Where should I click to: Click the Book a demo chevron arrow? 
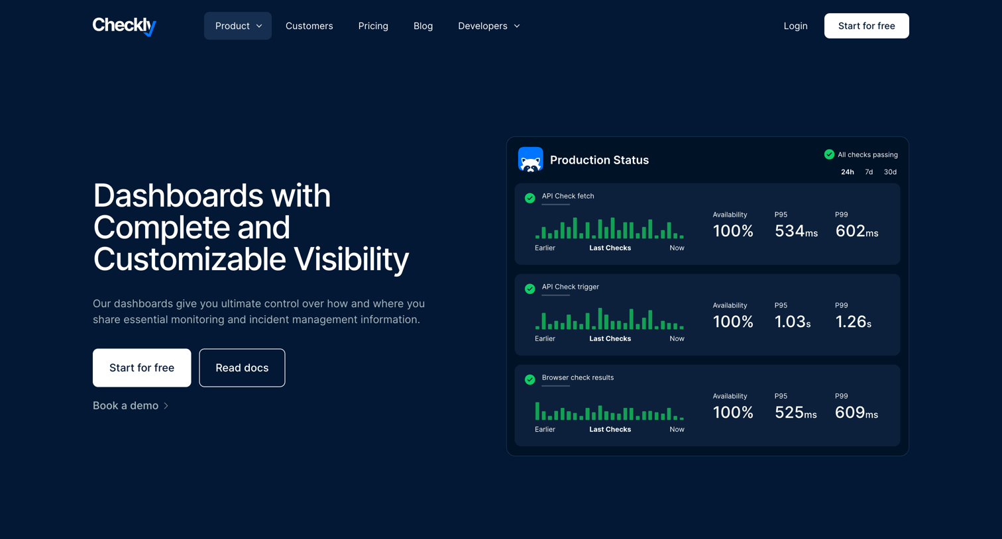tap(166, 406)
